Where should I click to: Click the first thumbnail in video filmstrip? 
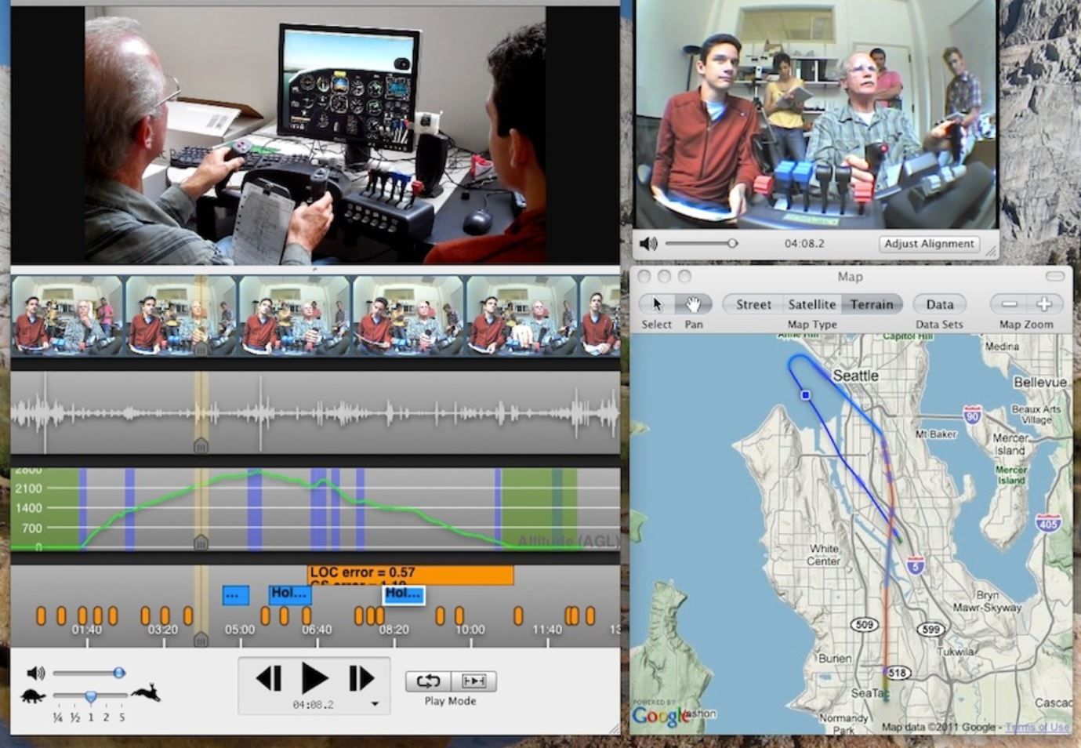[67, 315]
